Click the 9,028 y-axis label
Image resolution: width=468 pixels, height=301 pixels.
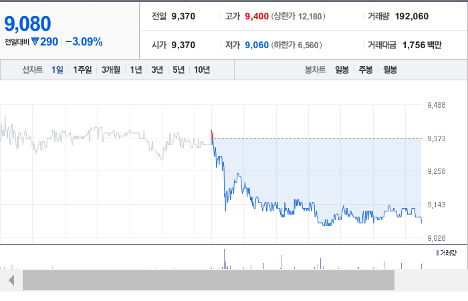click(437, 238)
